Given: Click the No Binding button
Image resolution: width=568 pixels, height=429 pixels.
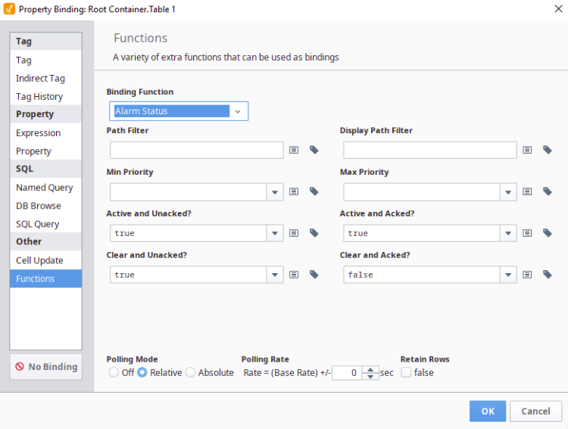Looking at the screenshot, I should pos(45,367).
